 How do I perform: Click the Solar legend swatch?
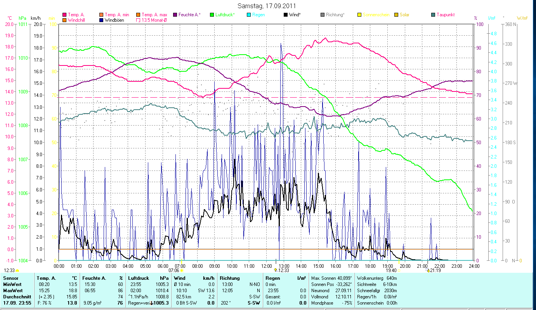[396, 15]
